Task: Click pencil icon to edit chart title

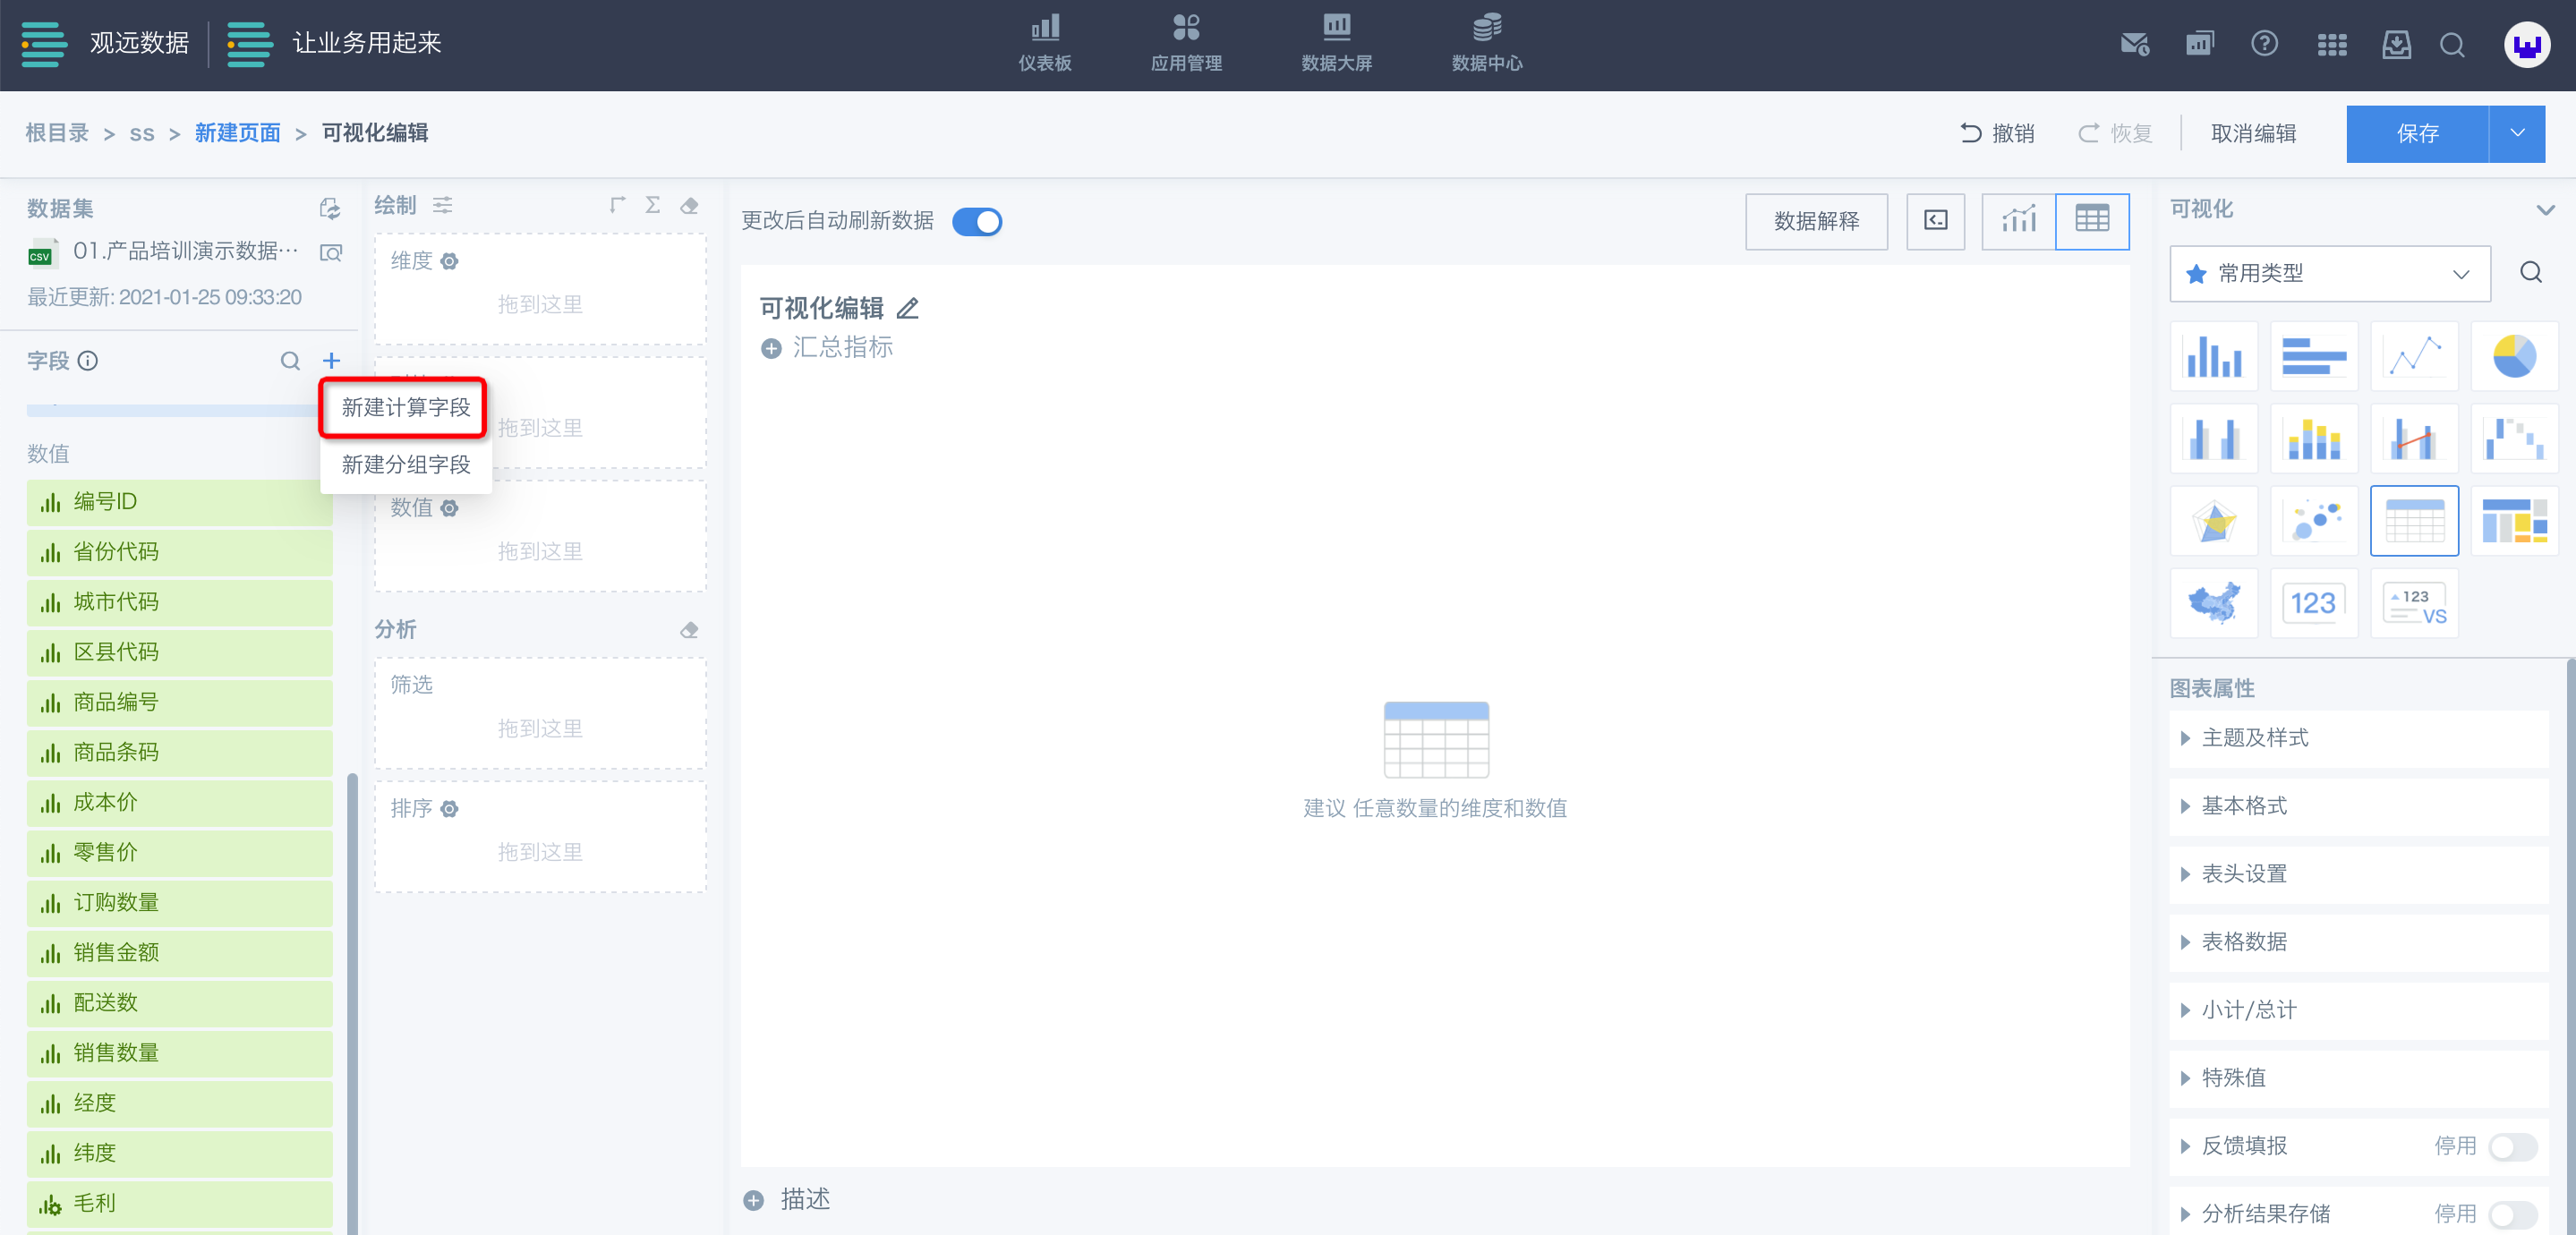Action: pyautogui.click(x=908, y=308)
